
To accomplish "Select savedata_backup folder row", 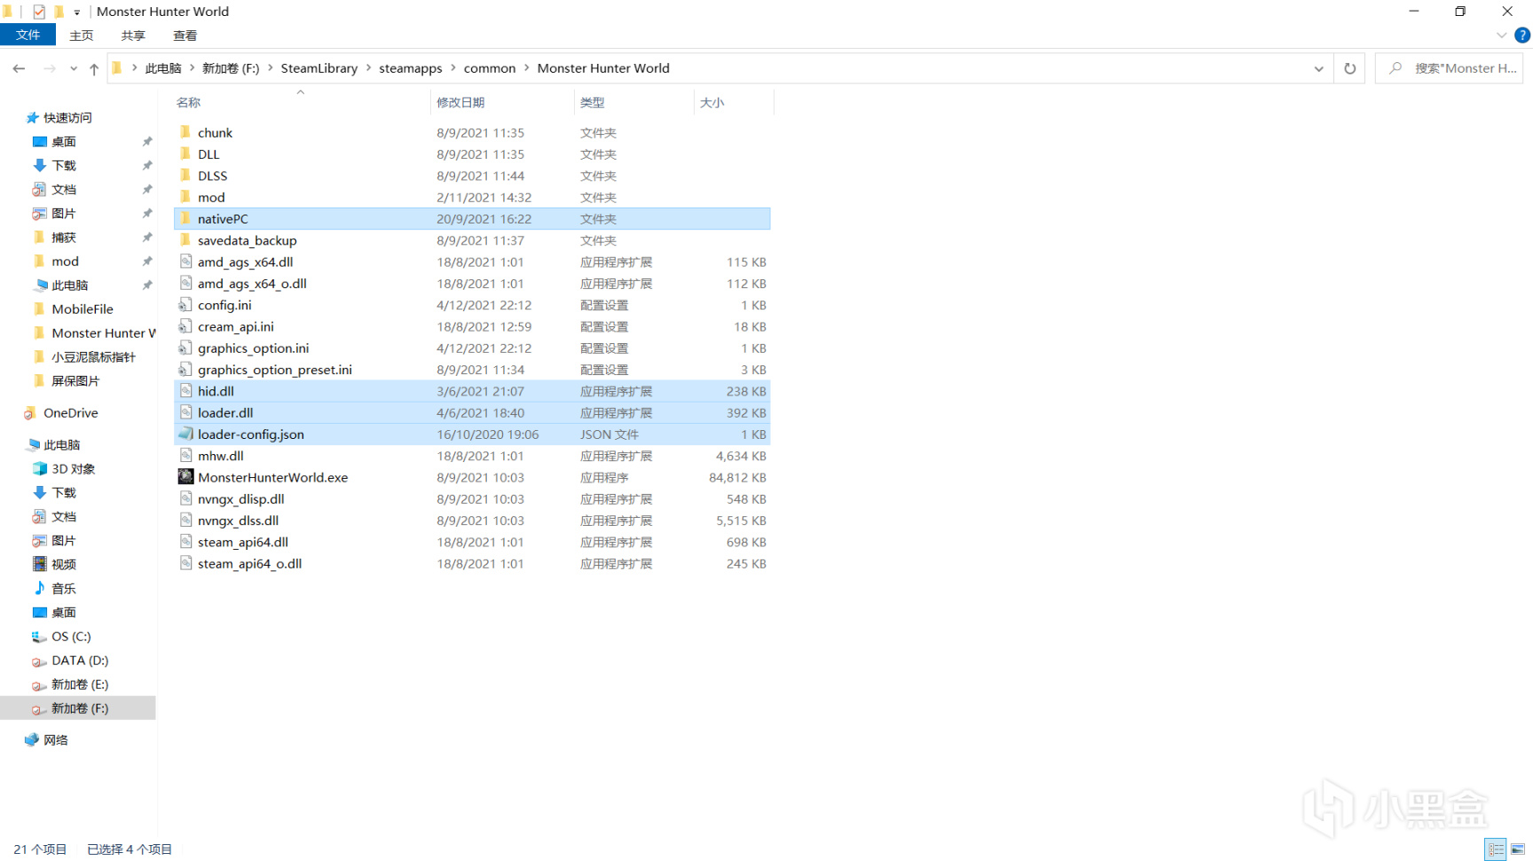I will tap(472, 240).
